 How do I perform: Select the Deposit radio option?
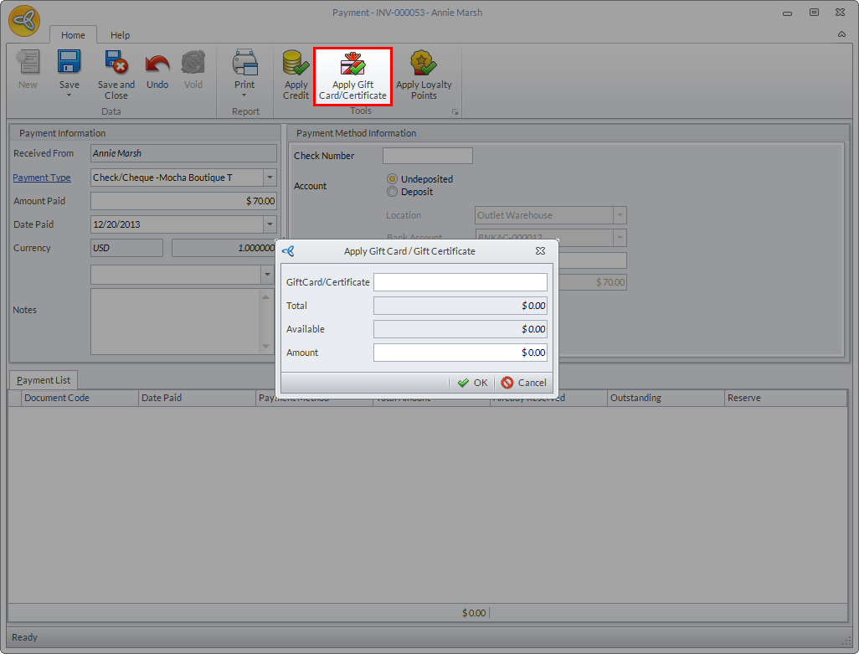[x=392, y=192]
